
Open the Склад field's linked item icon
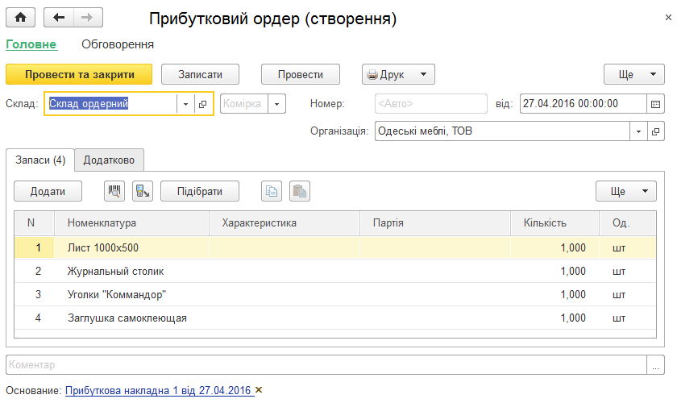click(x=203, y=104)
